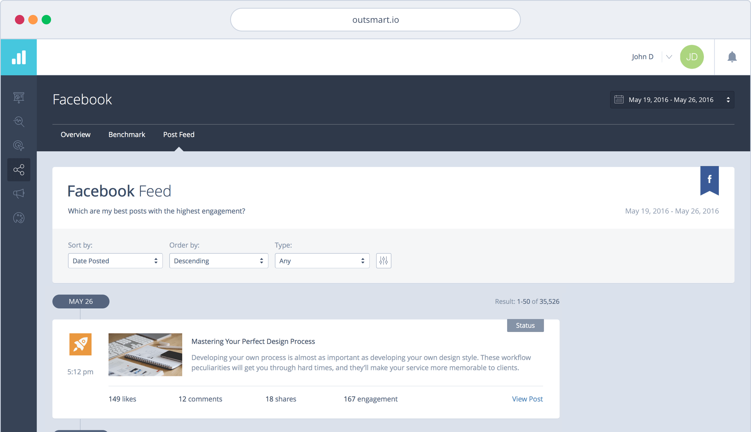Click the 12 comments count
The image size is (751, 432).
(x=200, y=399)
